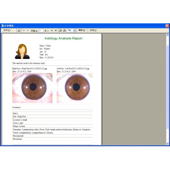Jump to the last page arrow
This screenshot has width=170, height=170.
pyautogui.click(x=56, y=31)
